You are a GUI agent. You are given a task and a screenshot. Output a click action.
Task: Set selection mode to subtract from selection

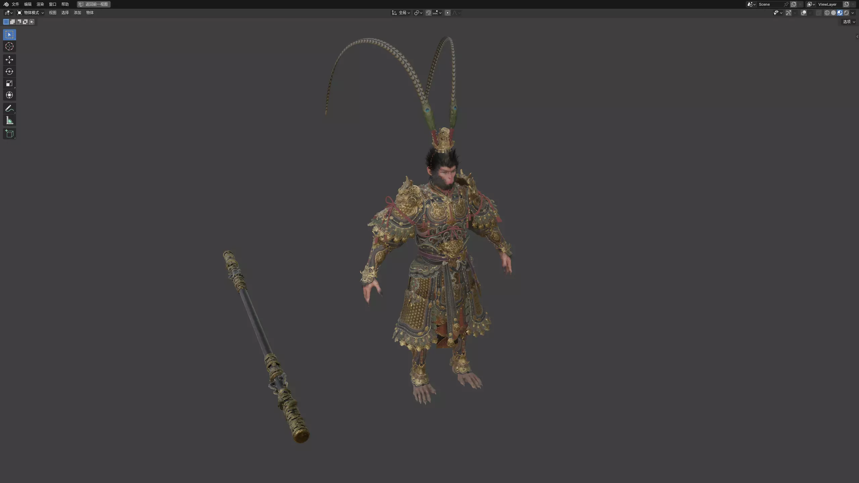click(x=19, y=22)
